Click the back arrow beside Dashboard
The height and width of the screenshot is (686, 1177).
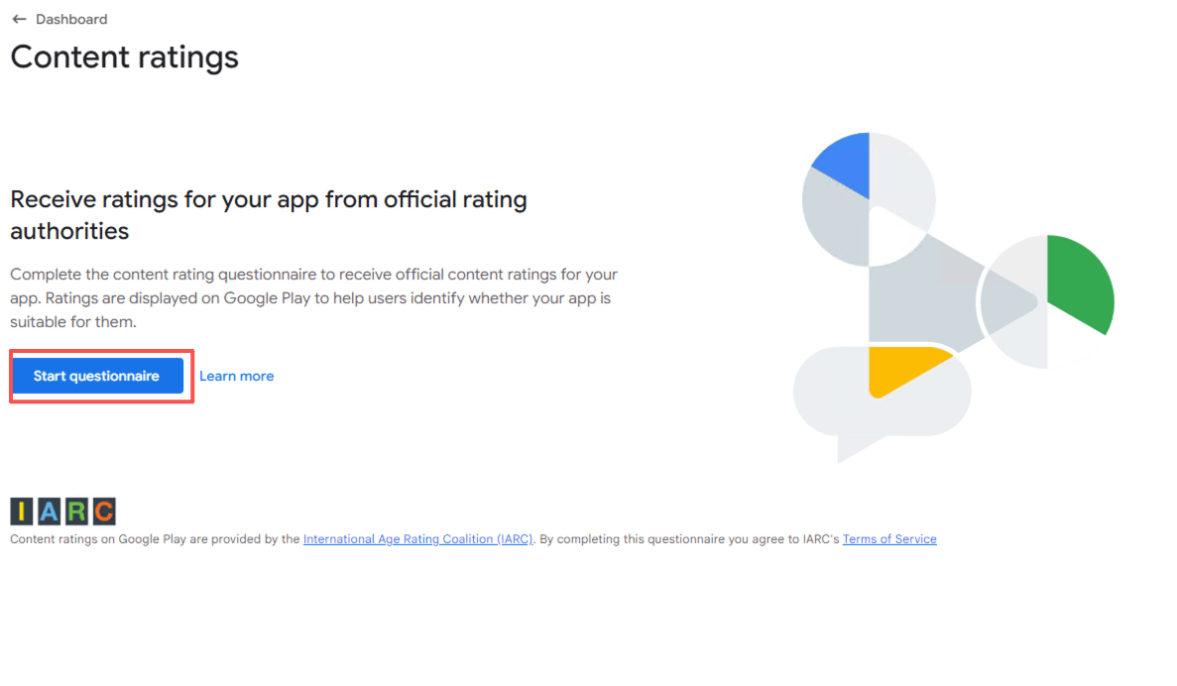click(19, 19)
